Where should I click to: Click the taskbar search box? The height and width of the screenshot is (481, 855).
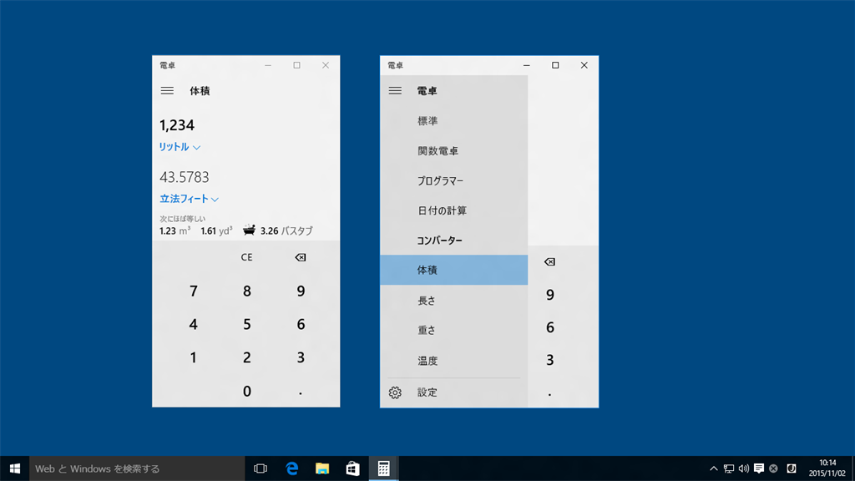[x=137, y=468]
